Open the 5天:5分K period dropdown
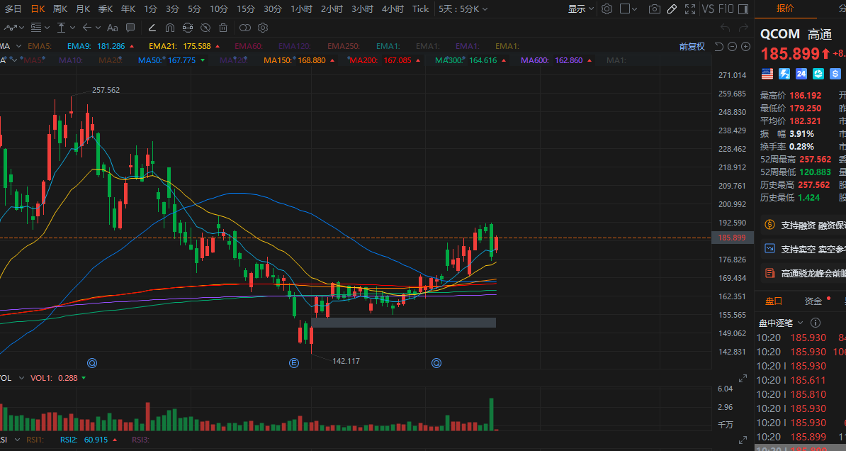 click(463, 9)
